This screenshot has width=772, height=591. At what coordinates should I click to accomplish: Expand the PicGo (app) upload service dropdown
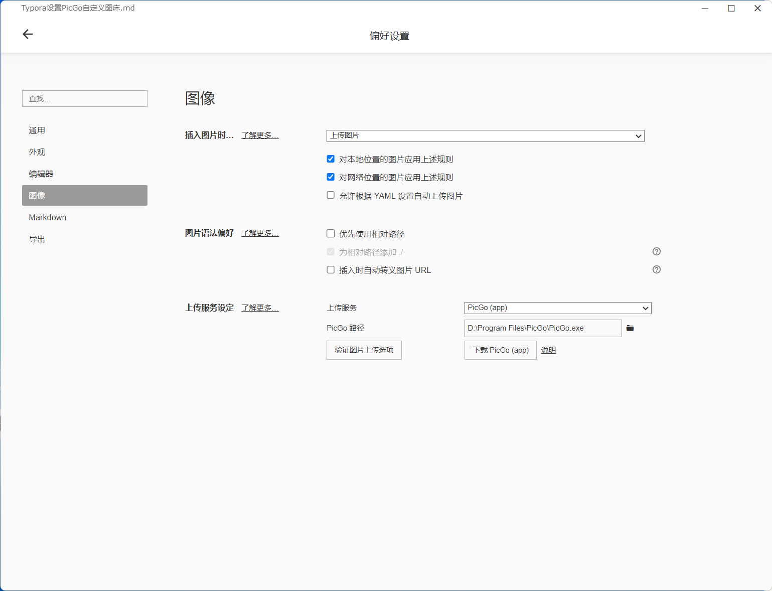click(557, 308)
